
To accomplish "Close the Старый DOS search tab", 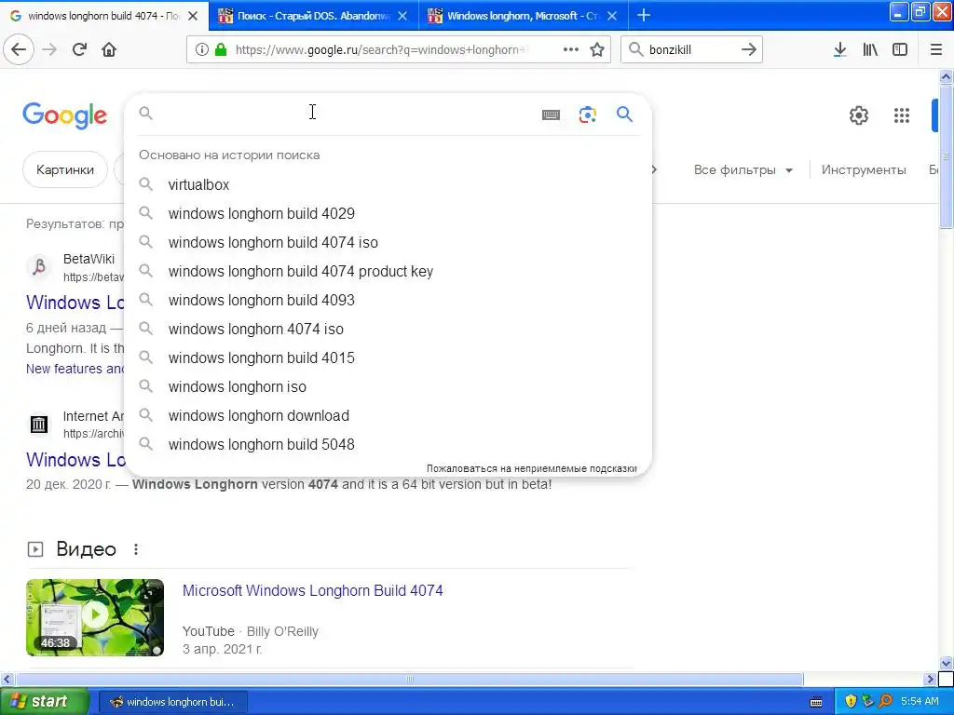I will click(402, 16).
